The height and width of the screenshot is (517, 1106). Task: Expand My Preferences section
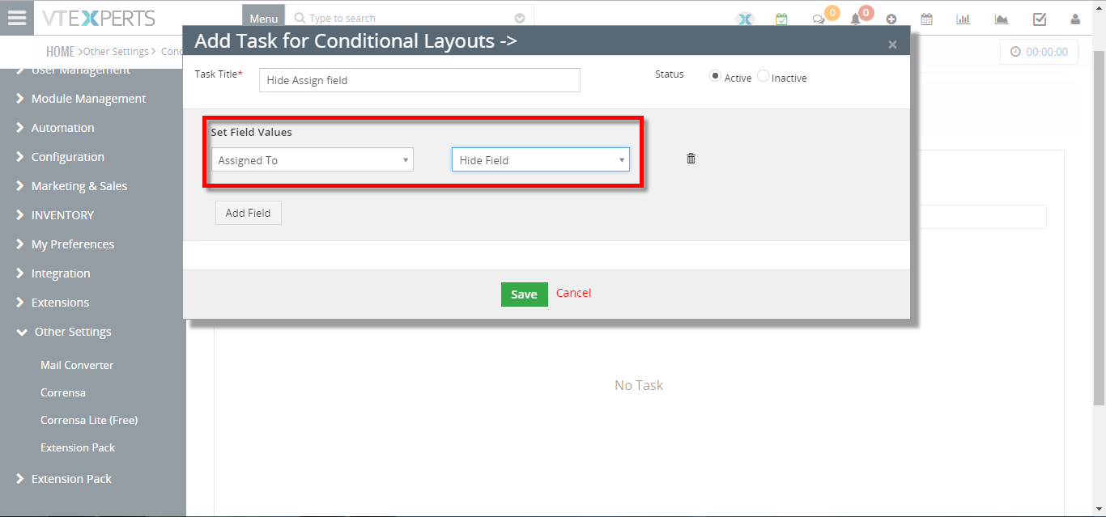coord(65,244)
